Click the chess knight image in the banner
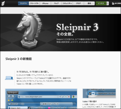This screenshot has width=121, height=109. tap(29, 29)
